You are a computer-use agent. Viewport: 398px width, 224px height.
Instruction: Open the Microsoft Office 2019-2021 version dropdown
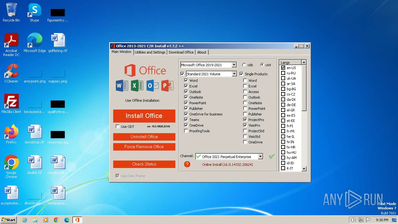pos(234,65)
